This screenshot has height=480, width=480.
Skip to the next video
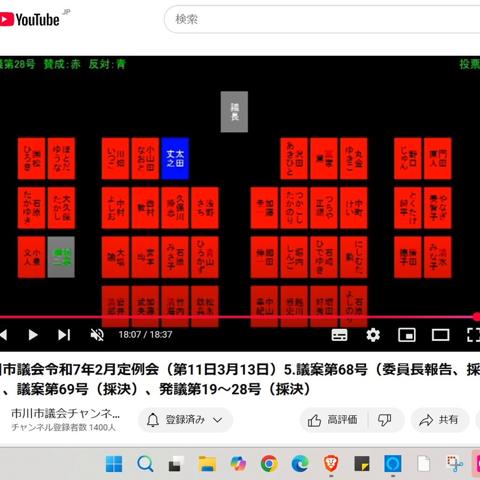(64, 335)
